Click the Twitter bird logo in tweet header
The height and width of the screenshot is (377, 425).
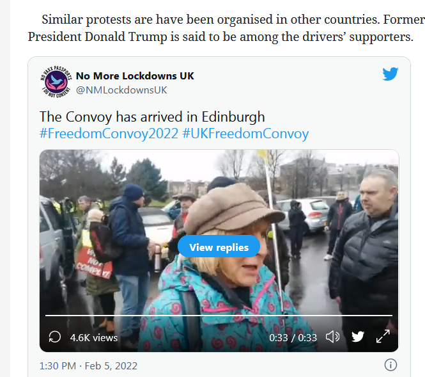[x=390, y=74]
